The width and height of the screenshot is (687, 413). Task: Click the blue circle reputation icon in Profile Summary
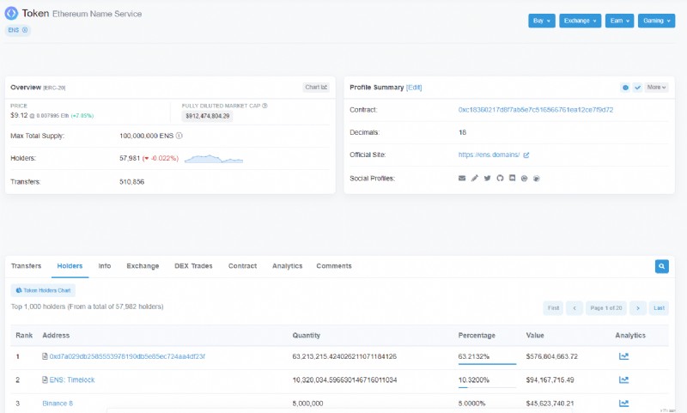[625, 88]
